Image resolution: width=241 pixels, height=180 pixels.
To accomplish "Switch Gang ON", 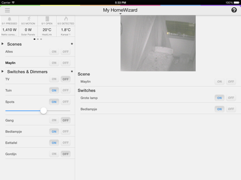I will (54, 120).
